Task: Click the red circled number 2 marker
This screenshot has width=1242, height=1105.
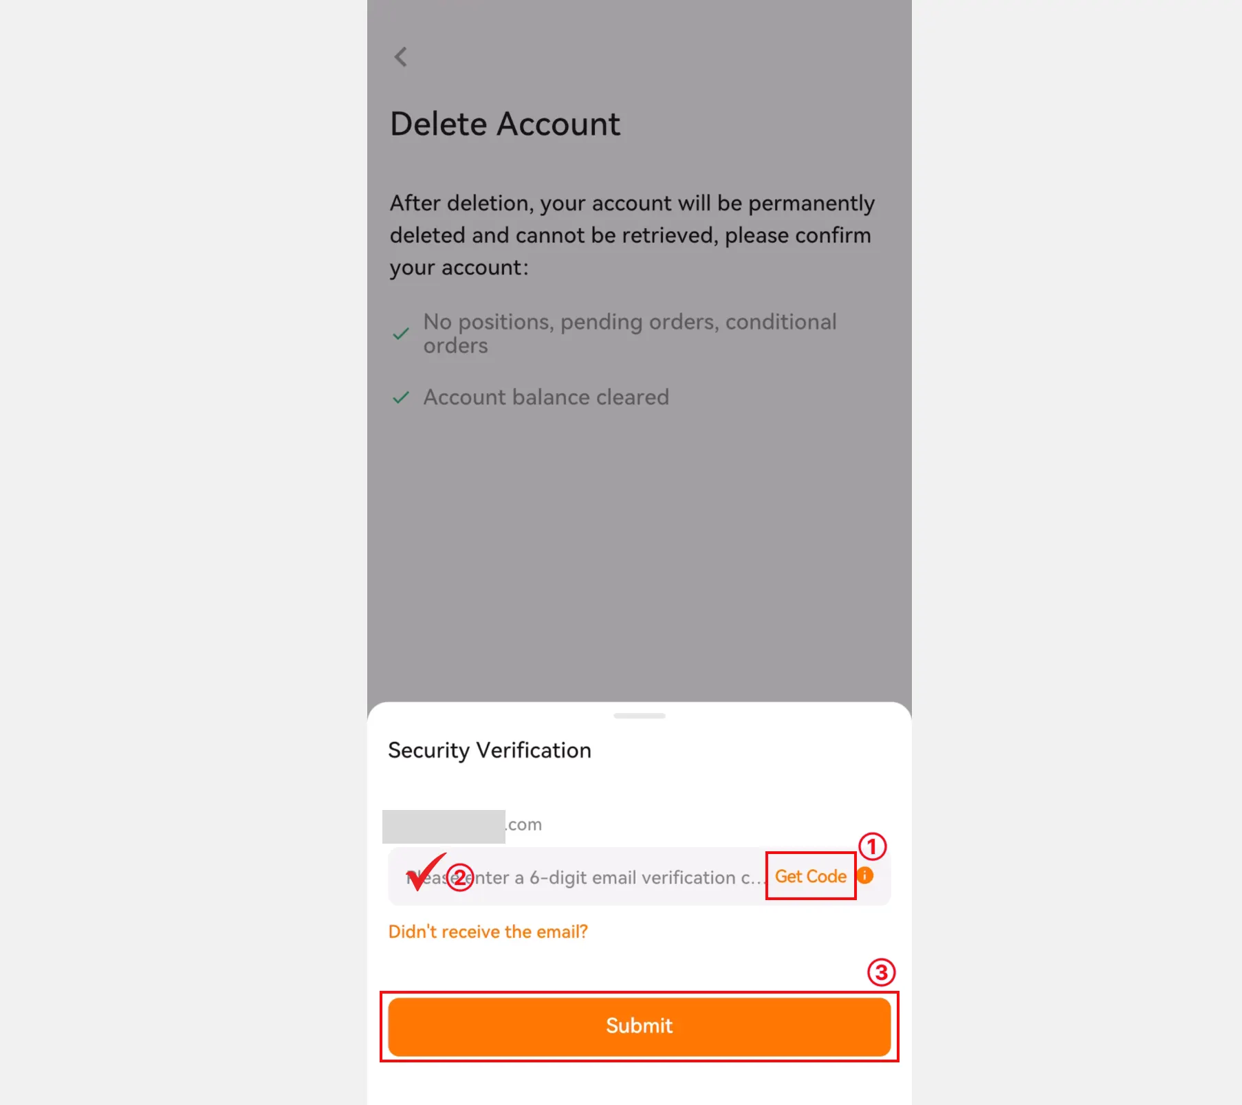Action: tap(460, 877)
